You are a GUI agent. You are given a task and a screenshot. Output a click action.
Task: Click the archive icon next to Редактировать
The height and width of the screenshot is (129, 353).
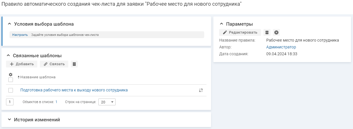pyautogui.click(x=267, y=32)
